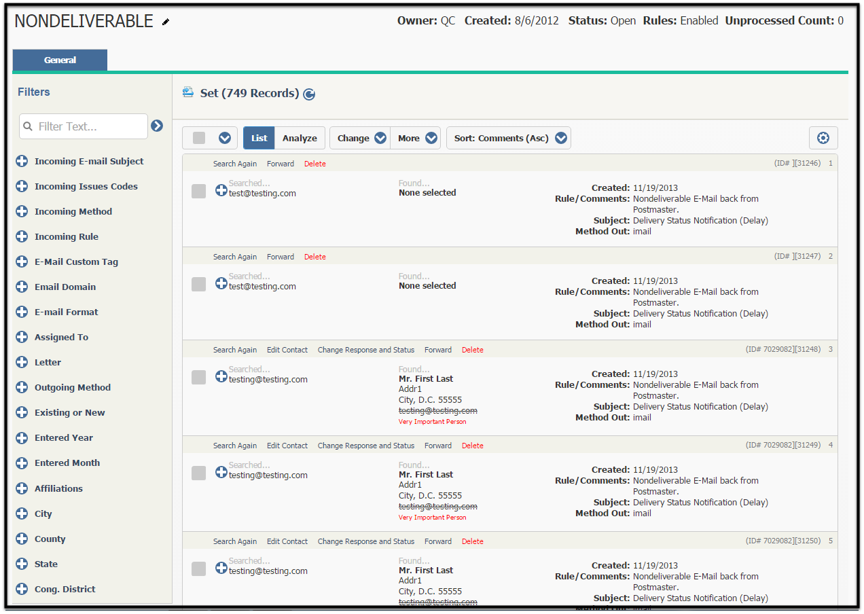
Task: Click the pencil icon beside NONDELIVERABLE title
Action: tap(166, 22)
